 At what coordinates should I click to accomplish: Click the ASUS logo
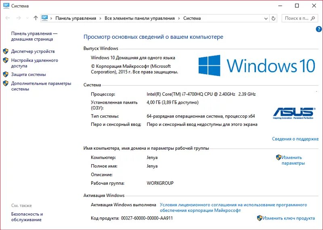294,113
